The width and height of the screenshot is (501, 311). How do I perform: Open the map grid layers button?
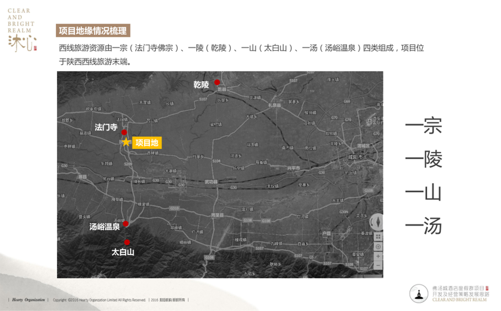click(378, 237)
